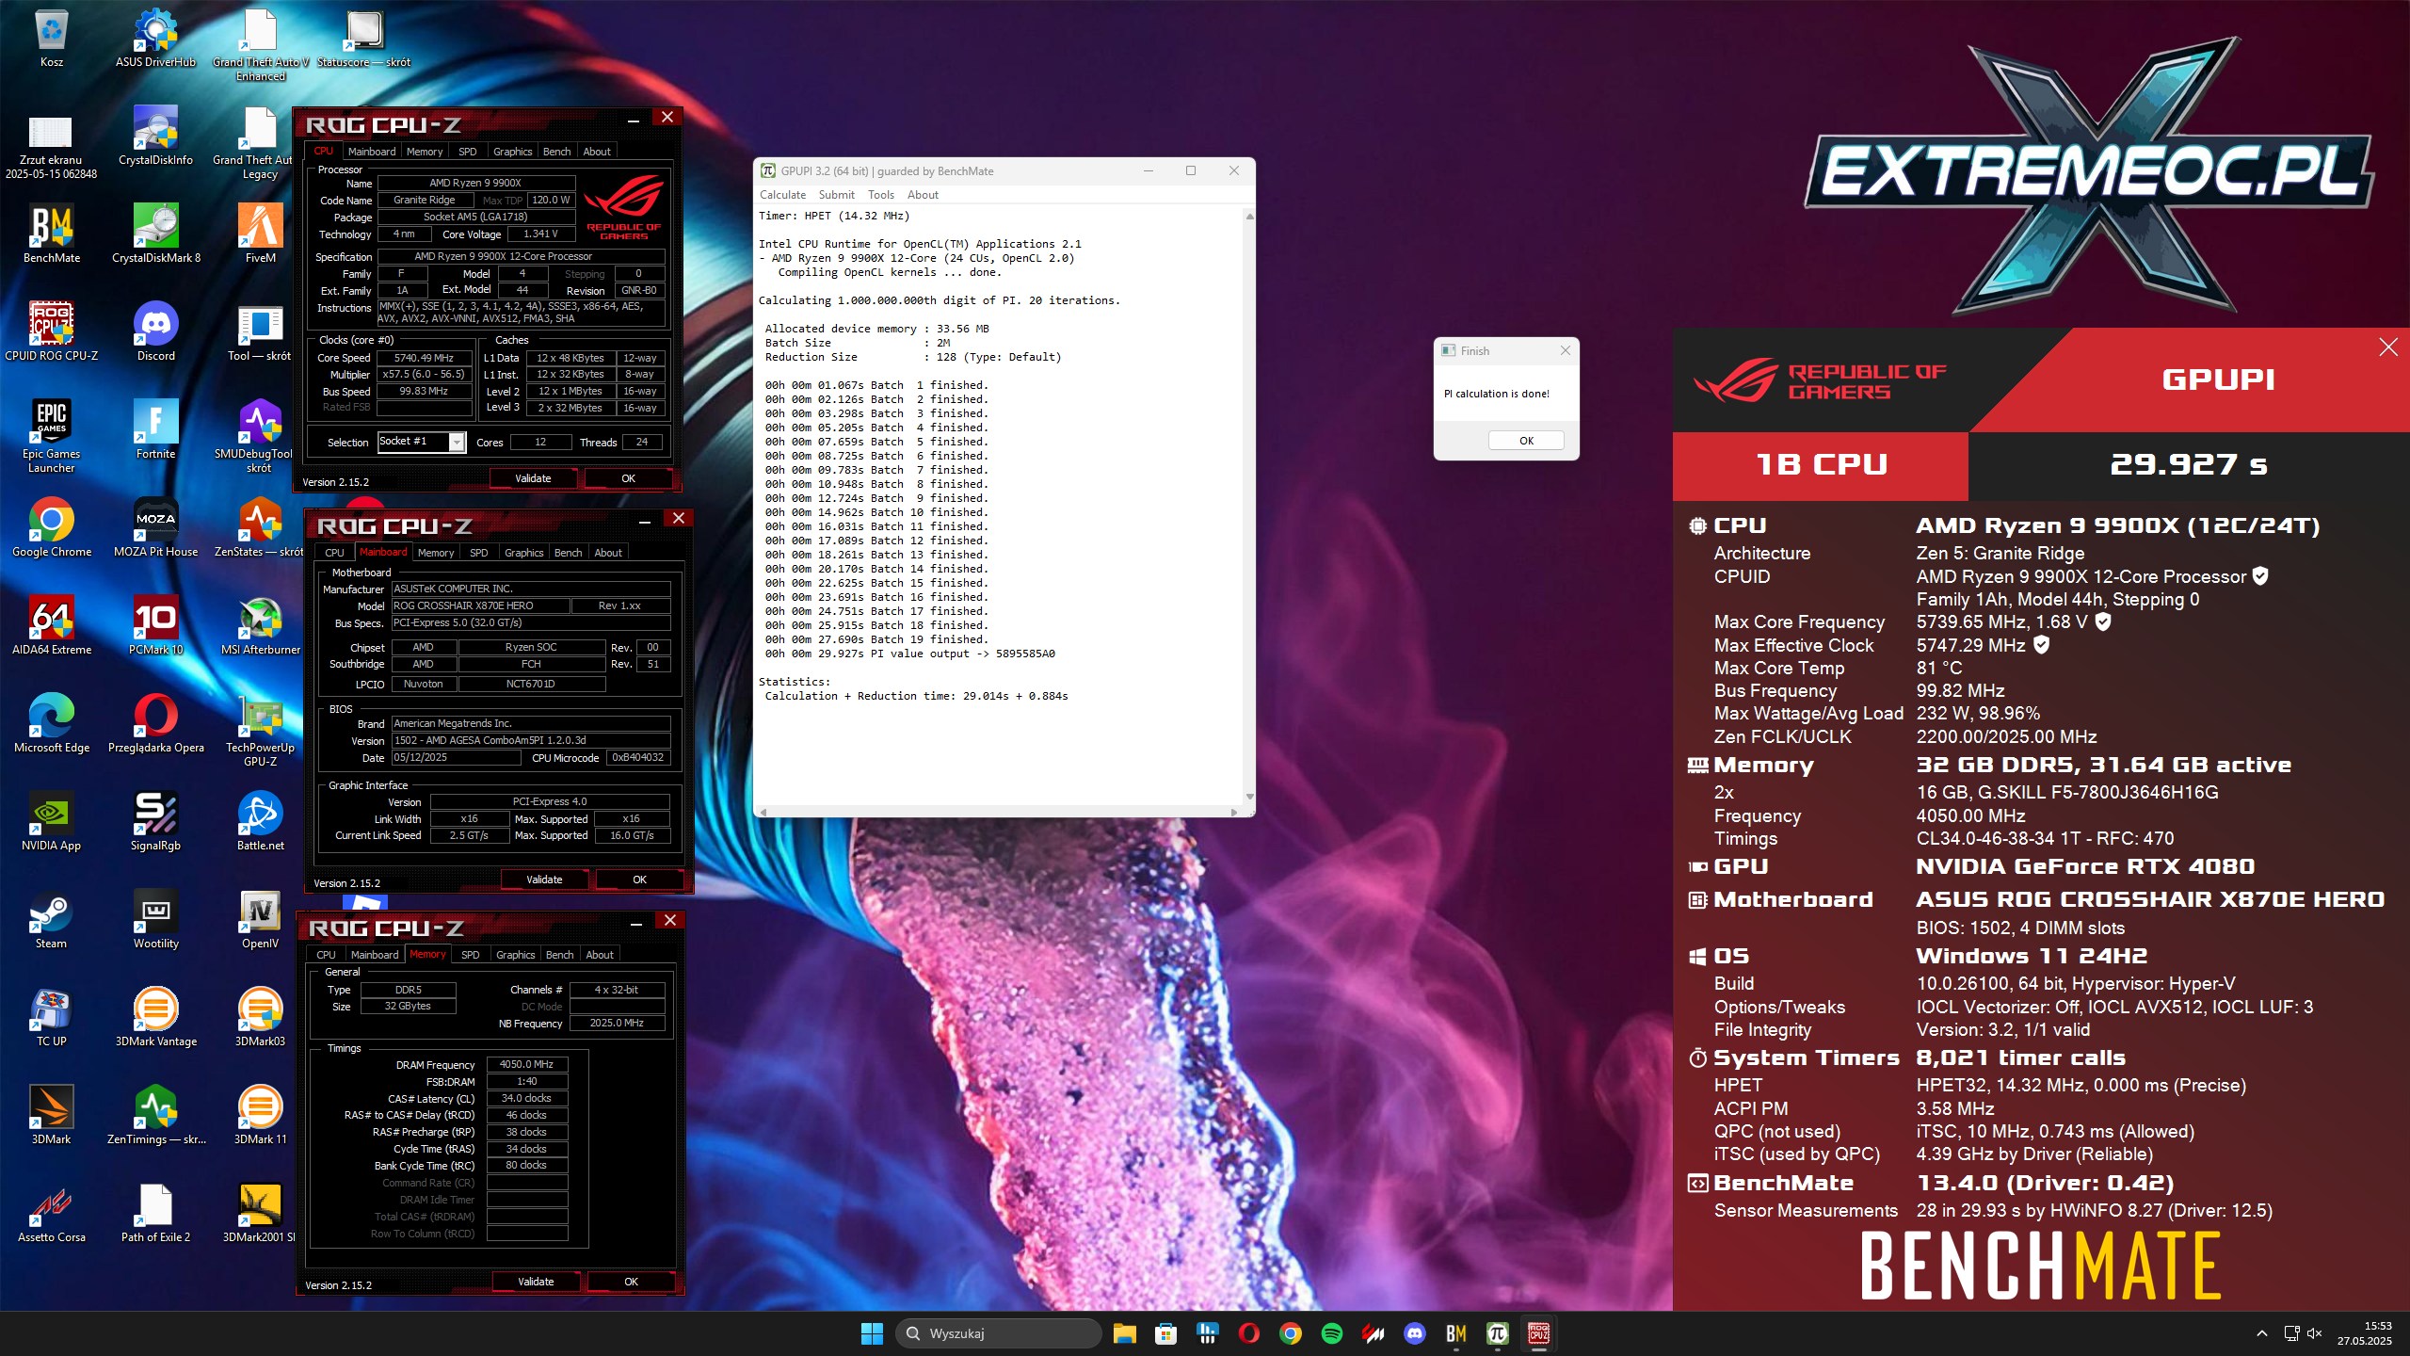Open NVIDIA App desktop icon
Screen dimensions: 2410x1356
point(52,822)
